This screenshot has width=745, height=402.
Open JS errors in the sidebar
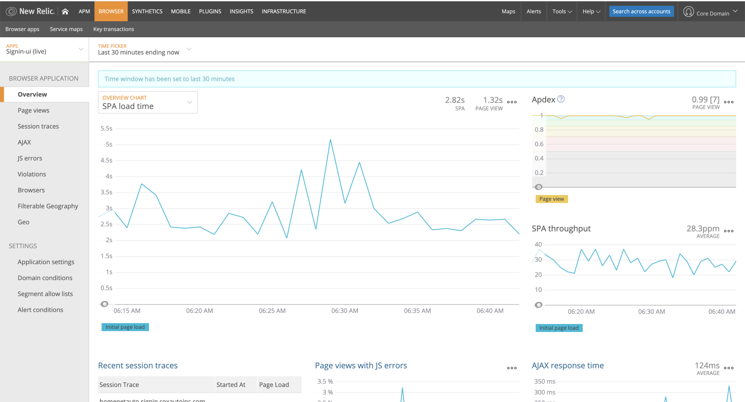pos(30,158)
